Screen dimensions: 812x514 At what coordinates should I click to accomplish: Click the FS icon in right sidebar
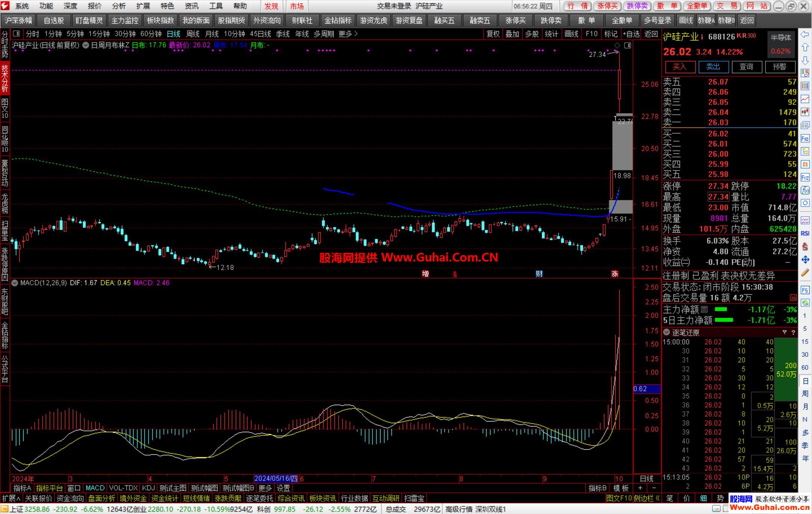pos(805,290)
